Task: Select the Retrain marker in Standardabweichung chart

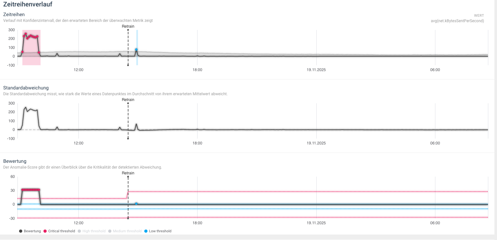Action: pyautogui.click(x=128, y=100)
